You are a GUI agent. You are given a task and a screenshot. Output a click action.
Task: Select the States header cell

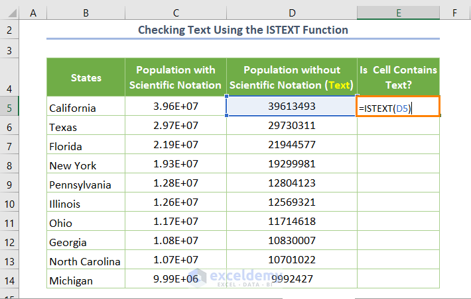86,77
